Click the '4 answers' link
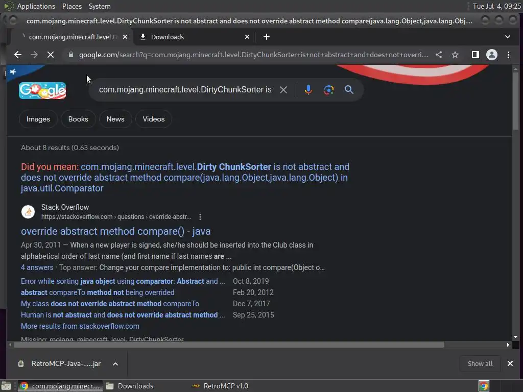 37,267
